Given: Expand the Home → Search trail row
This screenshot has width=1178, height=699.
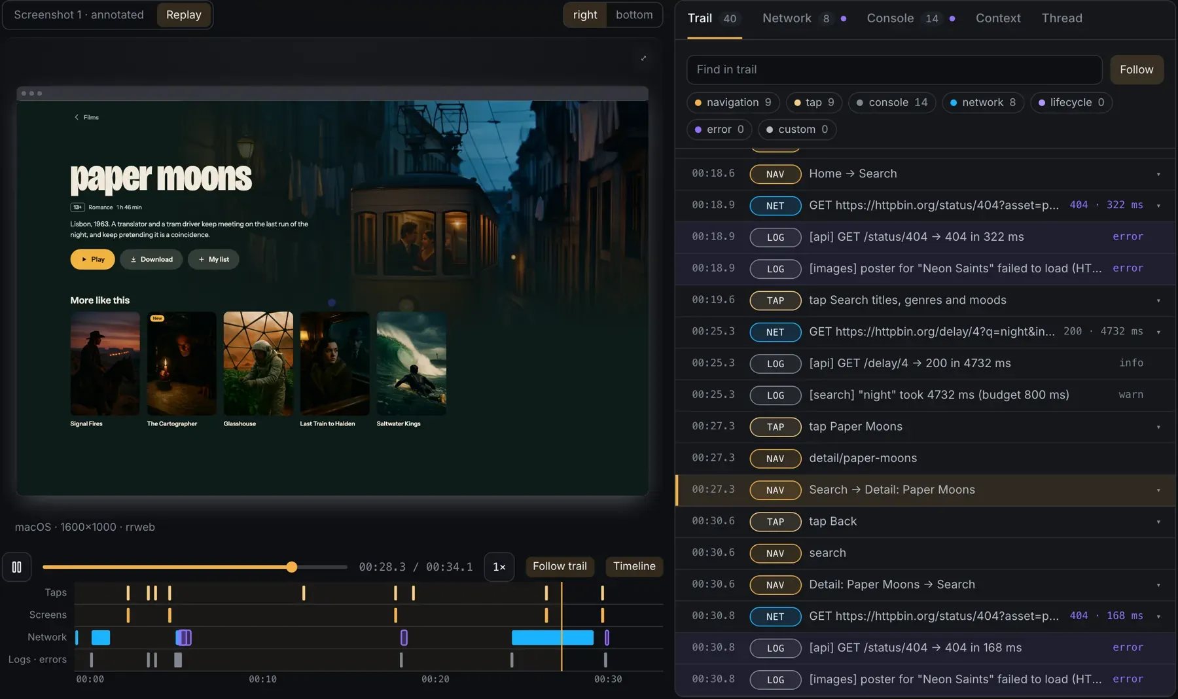Looking at the screenshot, I should click(x=1158, y=174).
